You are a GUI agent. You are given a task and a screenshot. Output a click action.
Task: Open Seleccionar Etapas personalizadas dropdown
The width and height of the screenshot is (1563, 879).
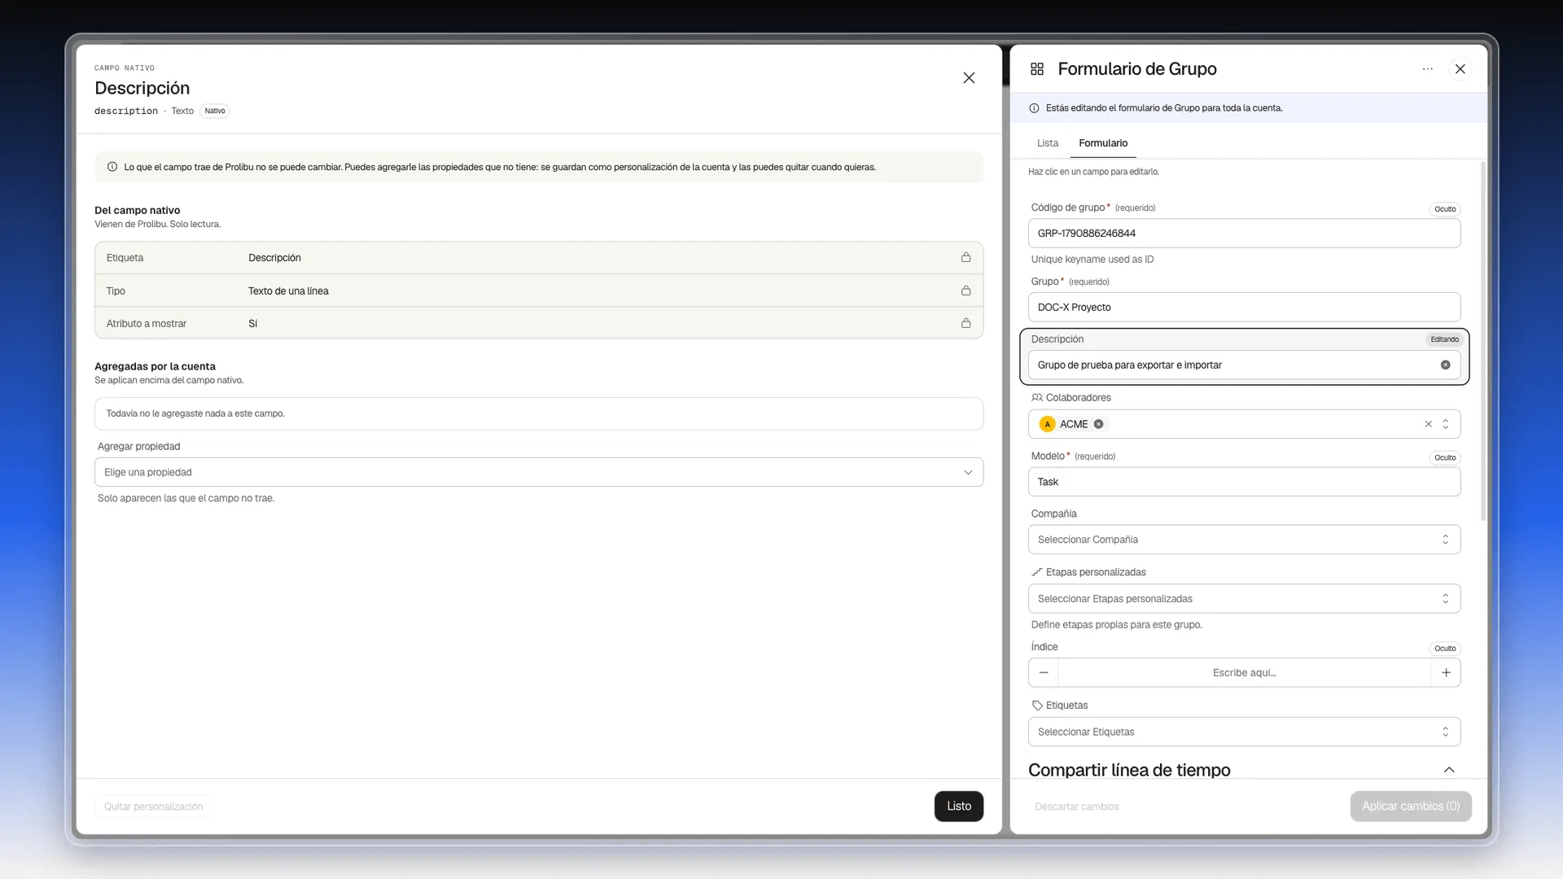(1244, 599)
